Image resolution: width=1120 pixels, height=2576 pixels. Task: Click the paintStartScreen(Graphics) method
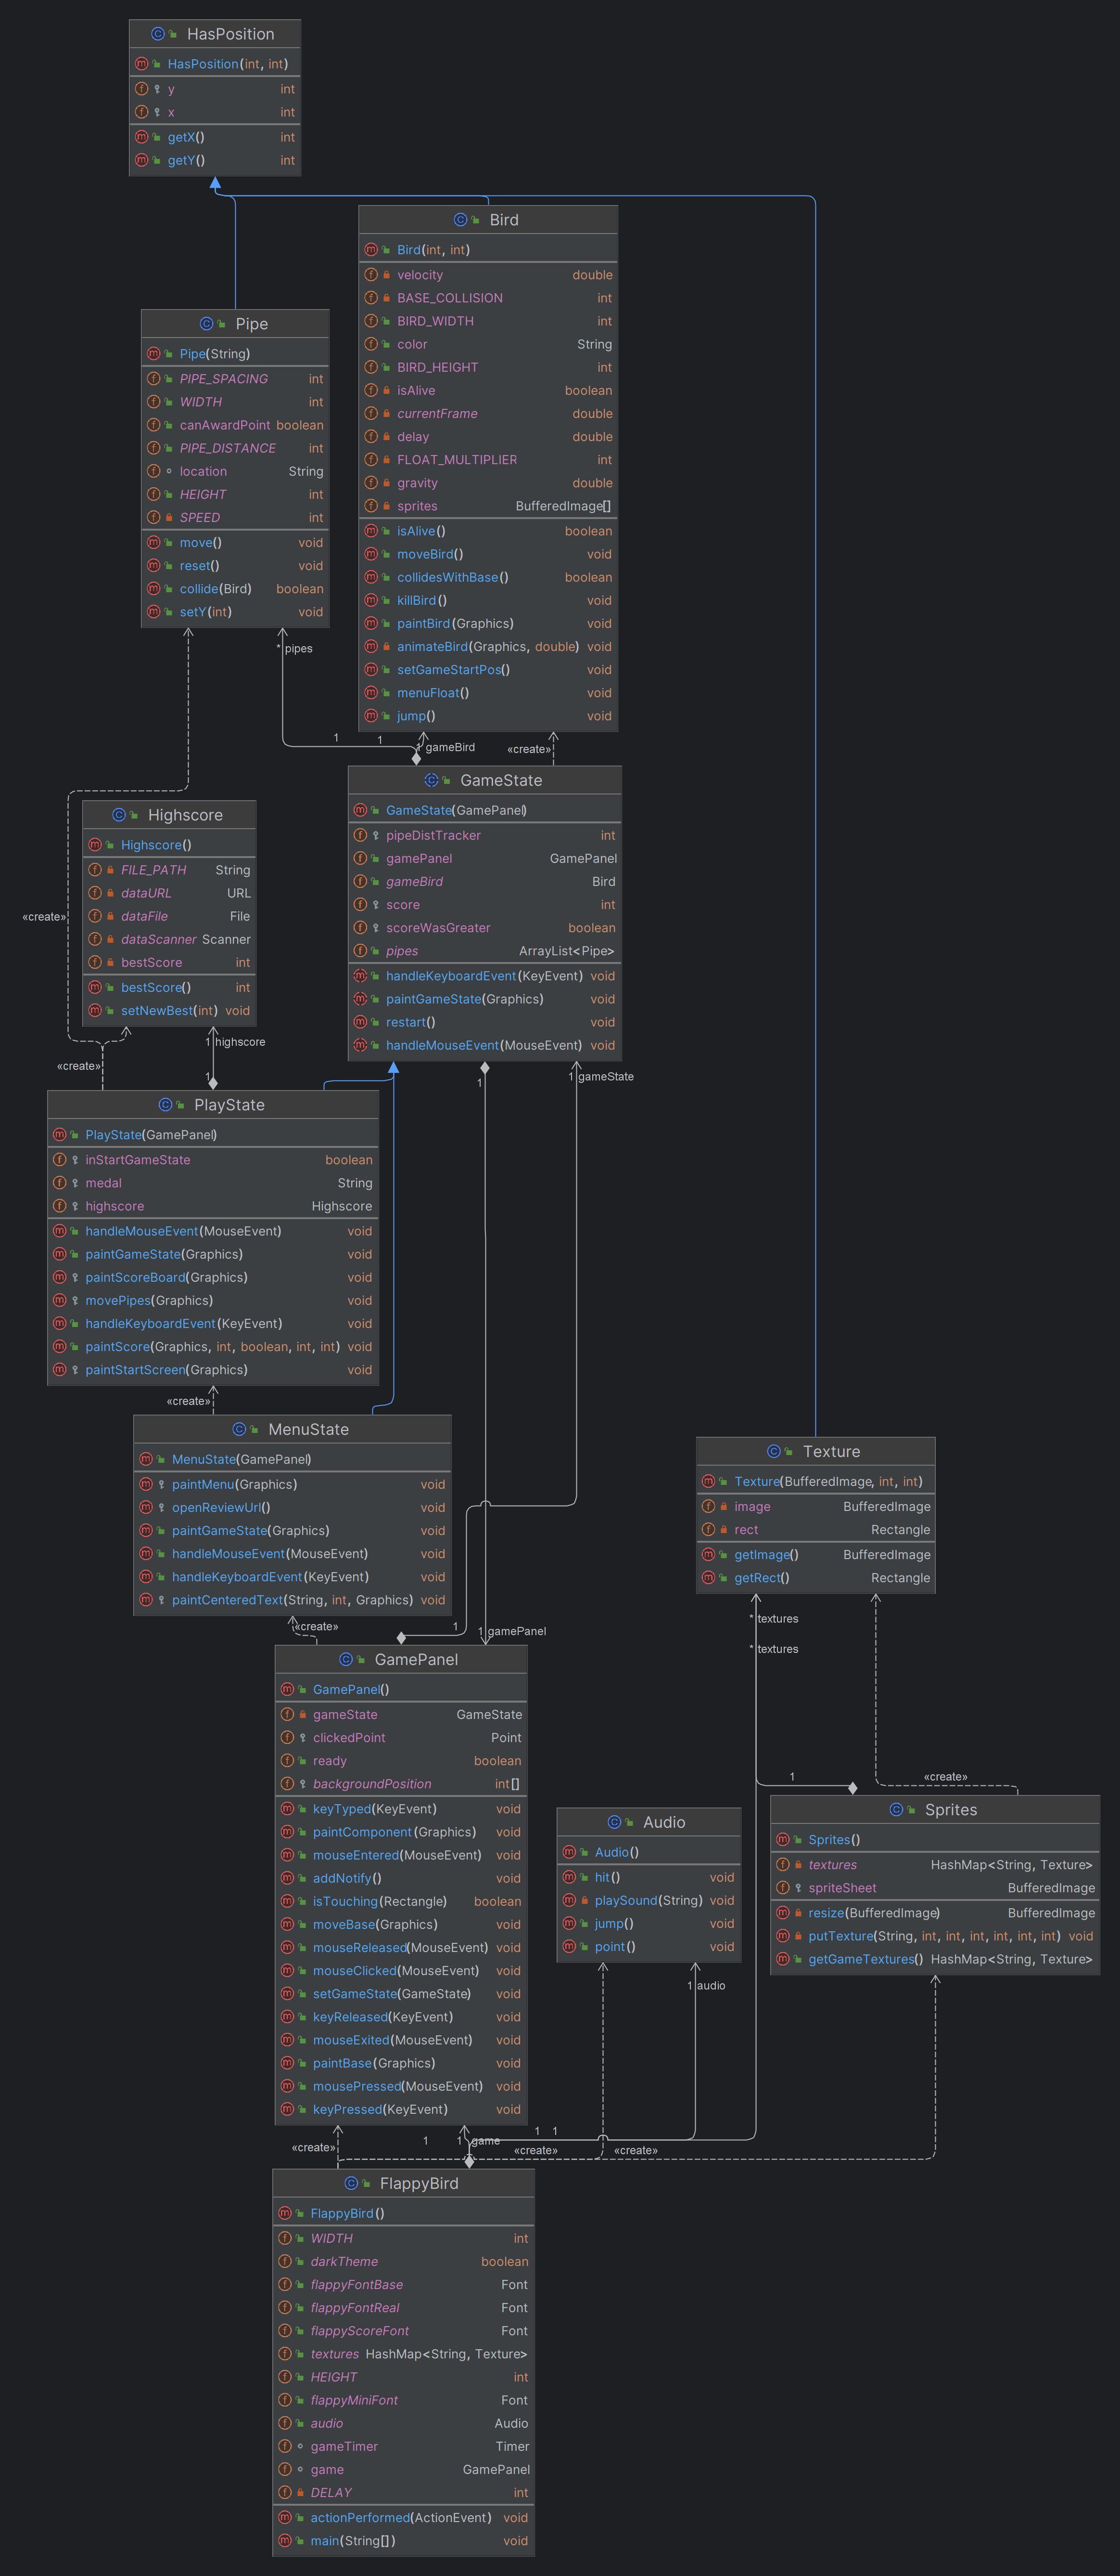click(x=213, y=1370)
